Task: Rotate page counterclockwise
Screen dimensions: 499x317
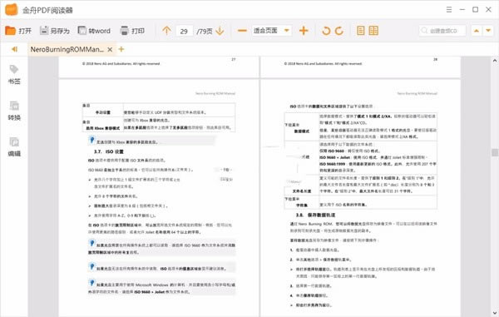Action: click(326, 31)
